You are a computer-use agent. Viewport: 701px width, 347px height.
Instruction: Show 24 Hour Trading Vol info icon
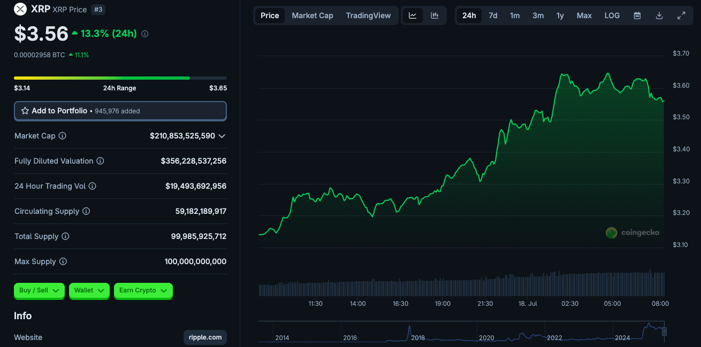point(92,186)
